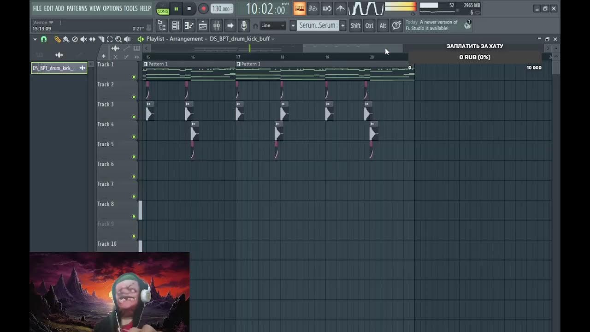
Task: Mute Track 5 using its green LED
Action: pyautogui.click(x=134, y=157)
